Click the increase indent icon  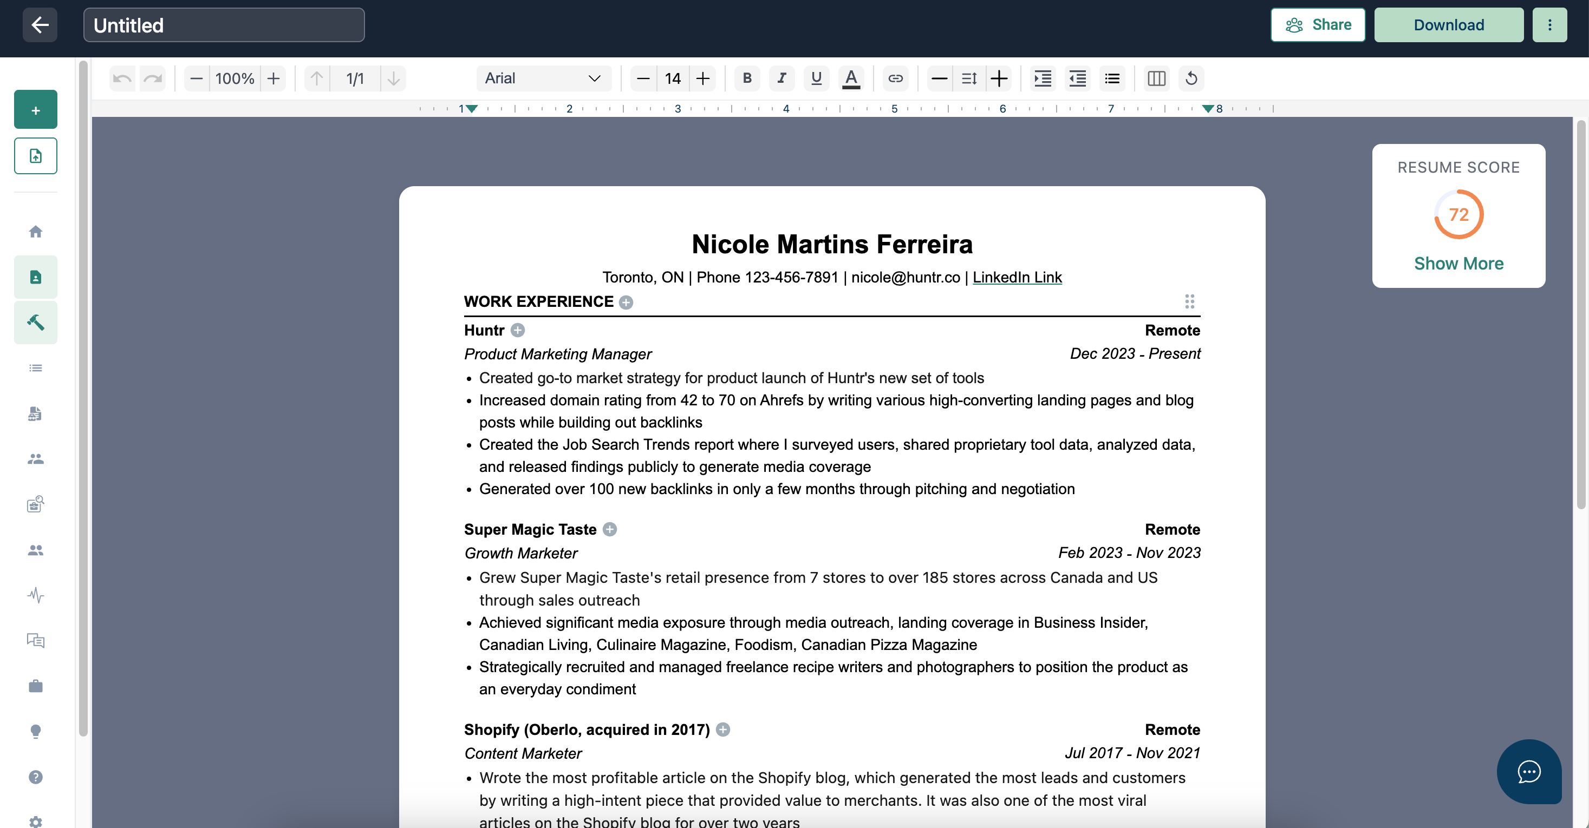coord(1043,78)
